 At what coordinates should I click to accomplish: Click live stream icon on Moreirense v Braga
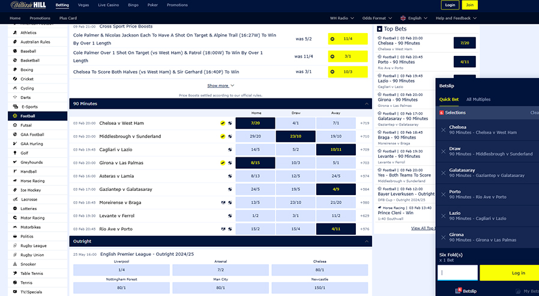(x=223, y=202)
